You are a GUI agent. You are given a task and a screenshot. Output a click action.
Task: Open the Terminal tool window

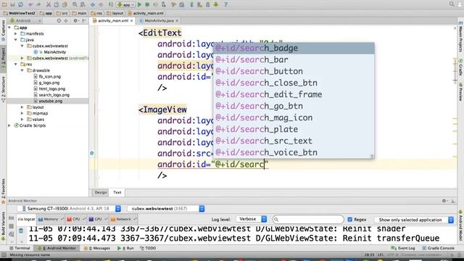click(20, 248)
